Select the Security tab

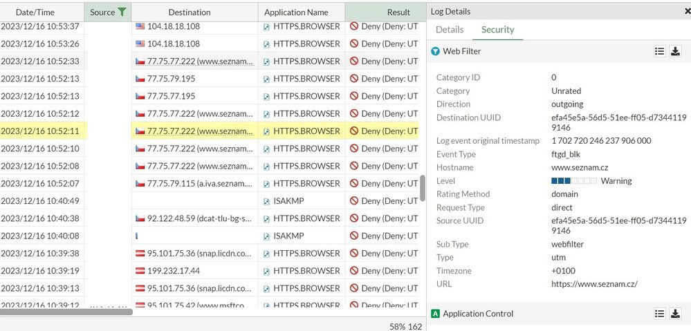pyautogui.click(x=497, y=30)
